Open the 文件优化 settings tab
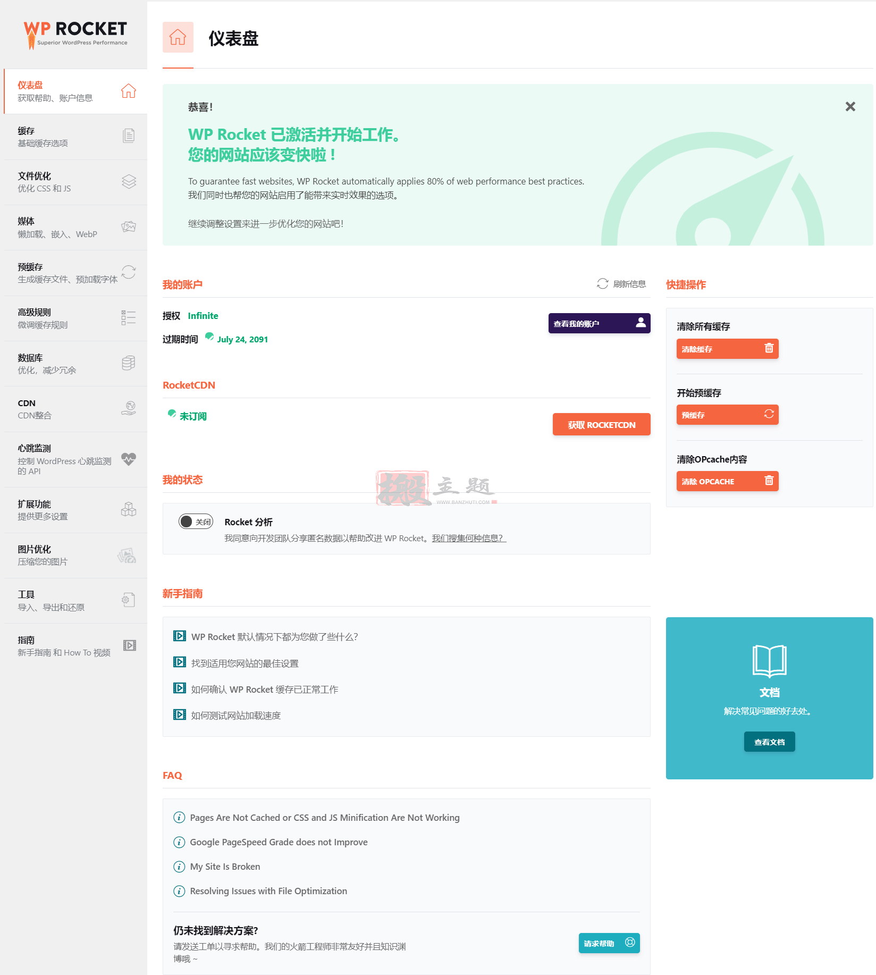The height and width of the screenshot is (975, 876). [75, 182]
